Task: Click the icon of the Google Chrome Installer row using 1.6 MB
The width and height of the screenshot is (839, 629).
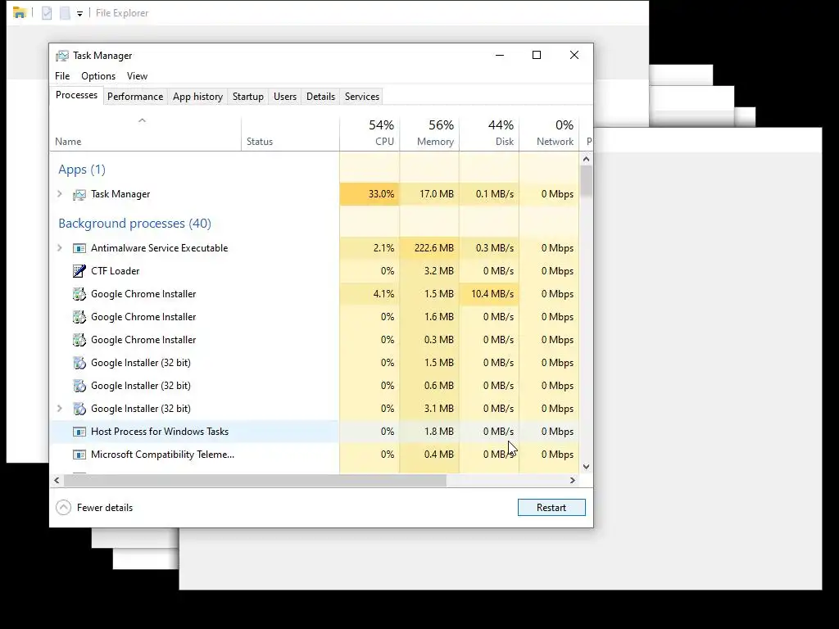Action: click(79, 317)
